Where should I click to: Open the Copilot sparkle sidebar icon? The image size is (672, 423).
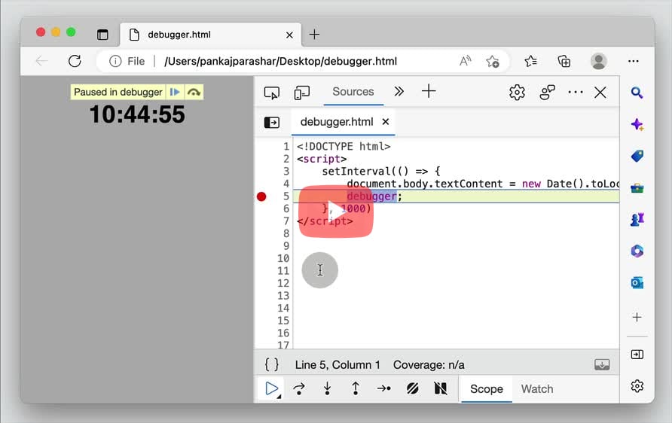point(637,125)
